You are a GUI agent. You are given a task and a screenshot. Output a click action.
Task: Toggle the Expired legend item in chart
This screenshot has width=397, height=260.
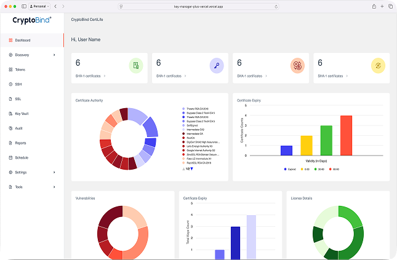point(289,167)
